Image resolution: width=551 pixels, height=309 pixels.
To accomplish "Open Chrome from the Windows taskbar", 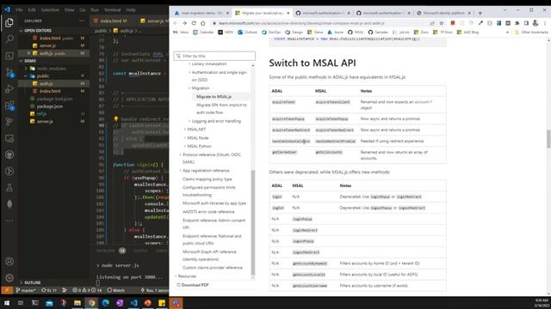I will tap(91, 303).
